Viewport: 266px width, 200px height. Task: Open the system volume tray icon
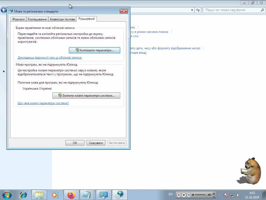click(238, 195)
